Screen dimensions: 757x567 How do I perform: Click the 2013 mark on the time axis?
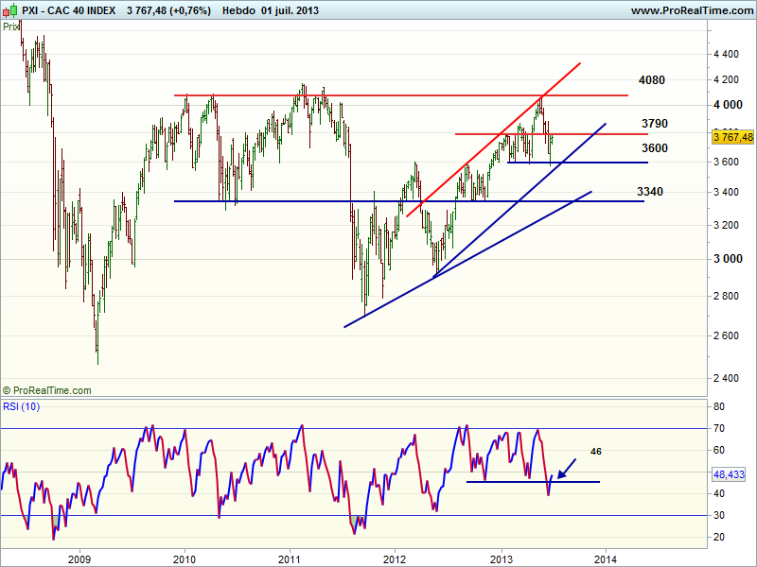(x=501, y=557)
